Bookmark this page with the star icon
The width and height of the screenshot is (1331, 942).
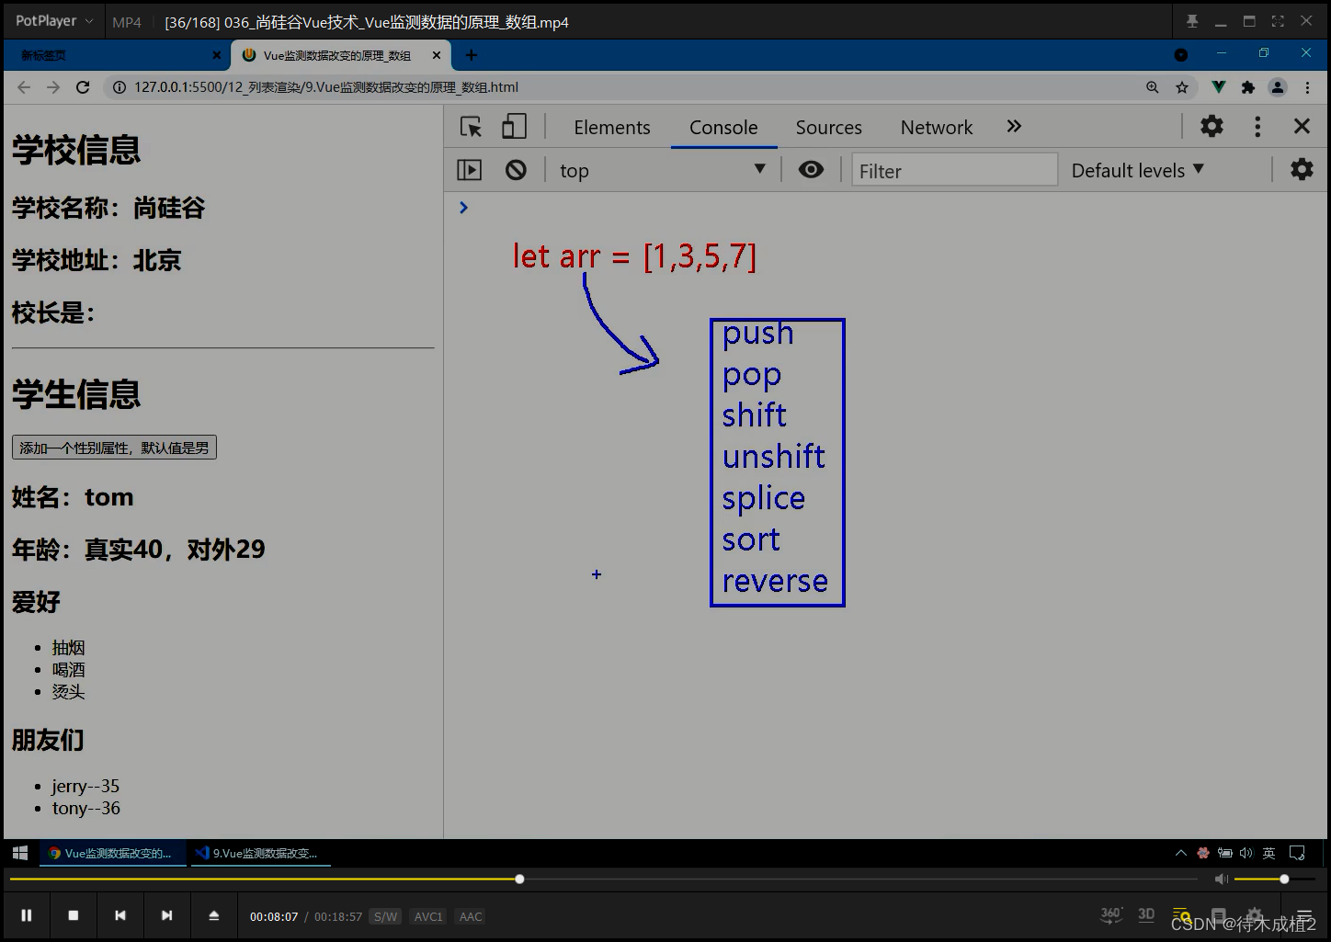click(x=1182, y=87)
